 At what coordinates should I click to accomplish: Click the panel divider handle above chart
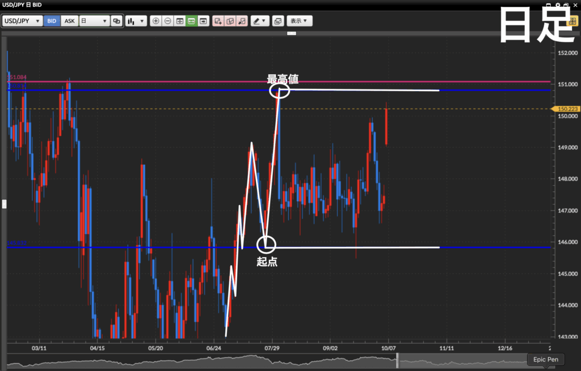click(x=292, y=33)
